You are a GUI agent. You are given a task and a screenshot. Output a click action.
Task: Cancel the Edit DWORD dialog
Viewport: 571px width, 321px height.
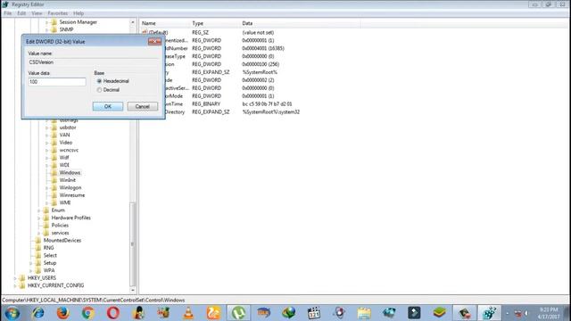[143, 106]
